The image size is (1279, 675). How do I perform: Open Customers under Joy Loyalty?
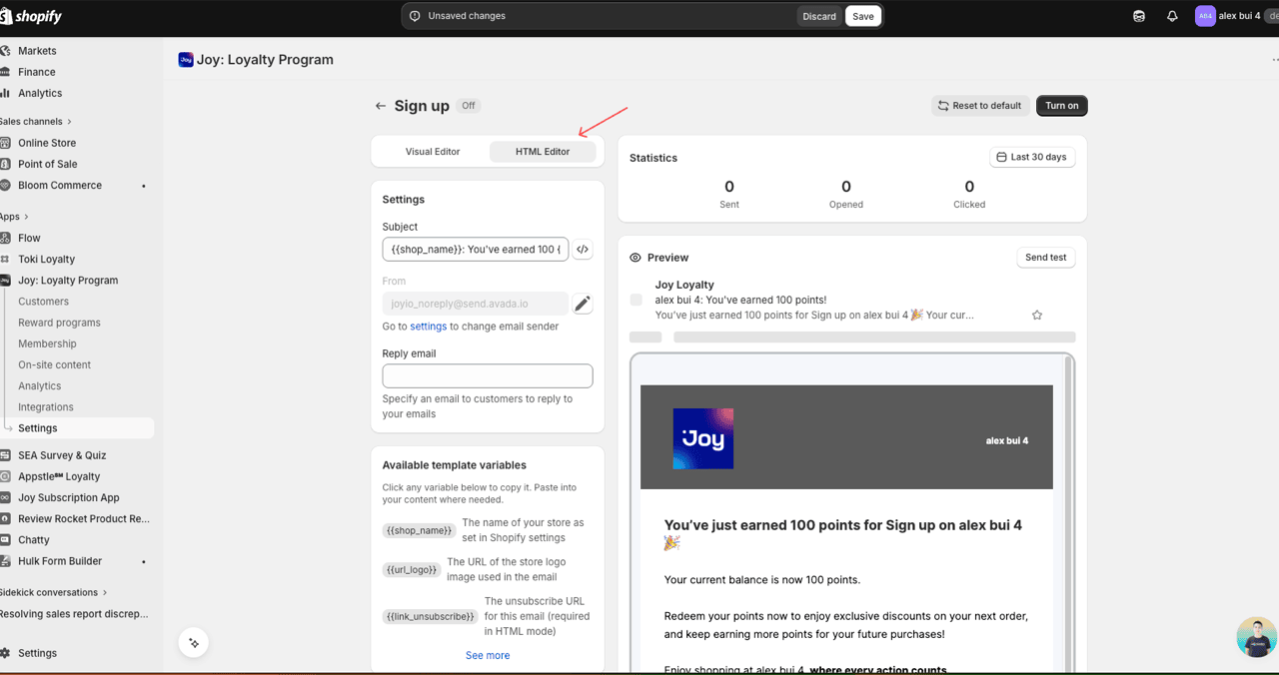(x=43, y=302)
